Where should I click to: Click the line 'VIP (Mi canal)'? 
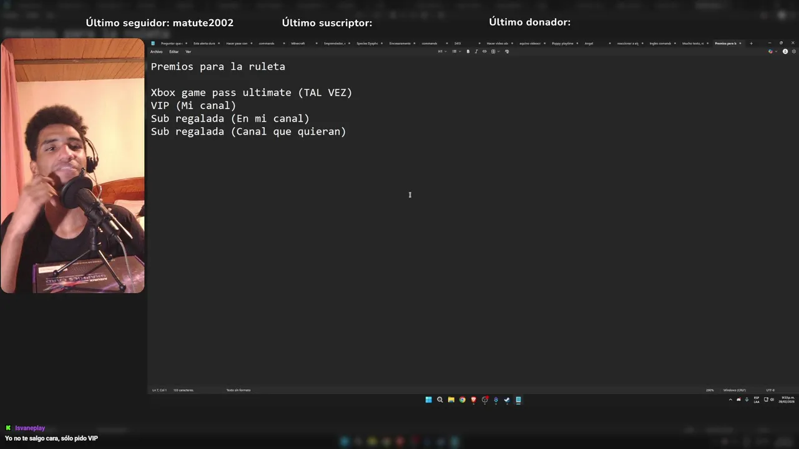194,106
